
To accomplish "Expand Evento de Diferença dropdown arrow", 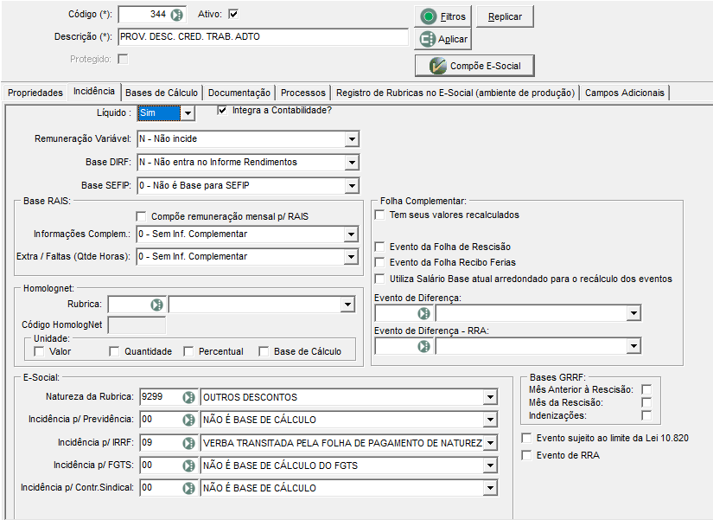I will pyautogui.click(x=633, y=313).
